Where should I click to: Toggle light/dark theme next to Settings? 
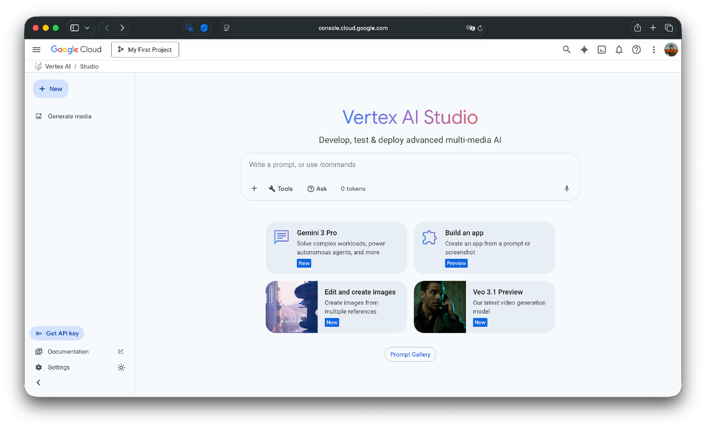(x=121, y=367)
